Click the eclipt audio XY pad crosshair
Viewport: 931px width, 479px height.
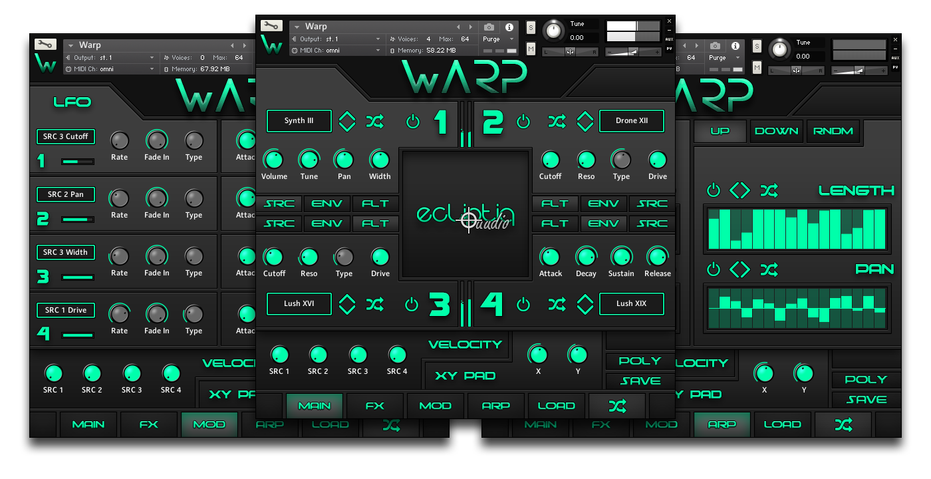469,219
